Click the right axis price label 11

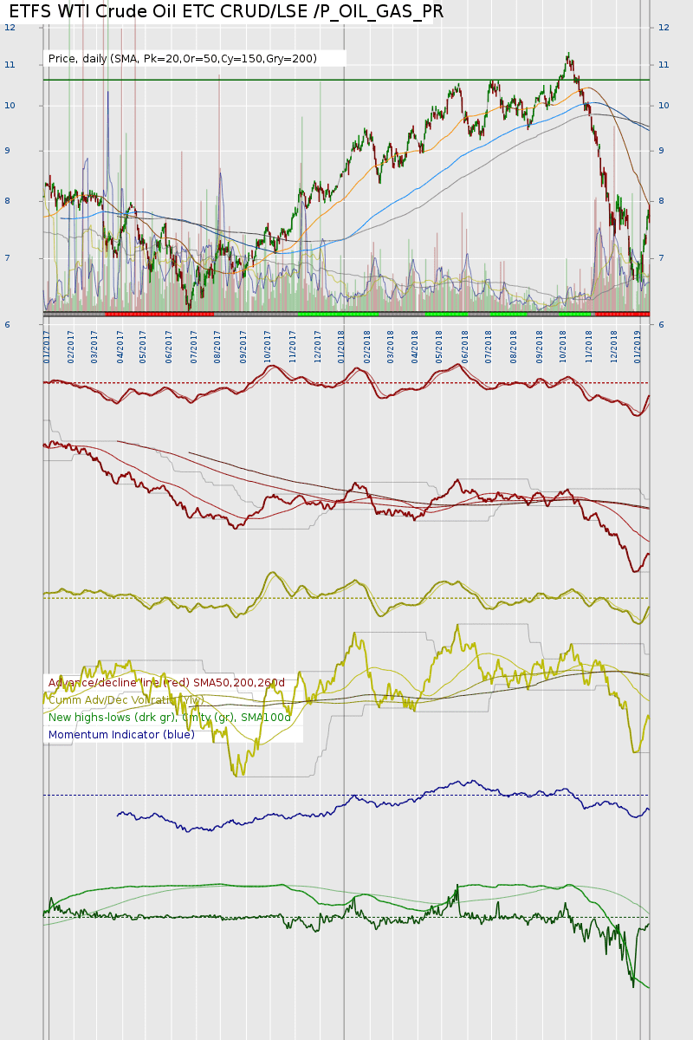(x=664, y=65)
